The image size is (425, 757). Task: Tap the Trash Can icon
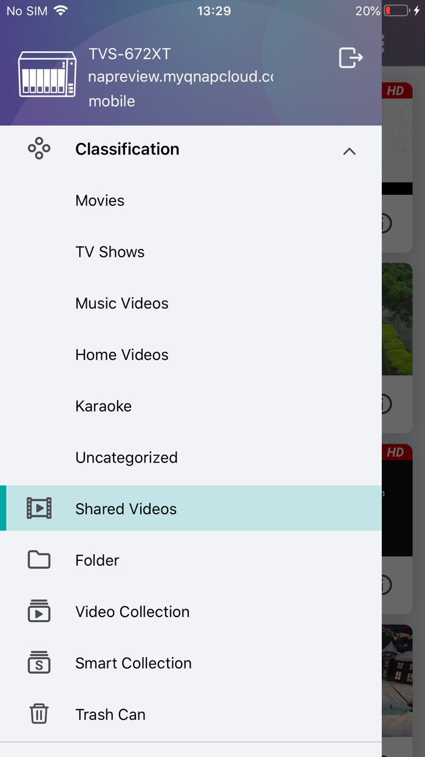point(38,714)
